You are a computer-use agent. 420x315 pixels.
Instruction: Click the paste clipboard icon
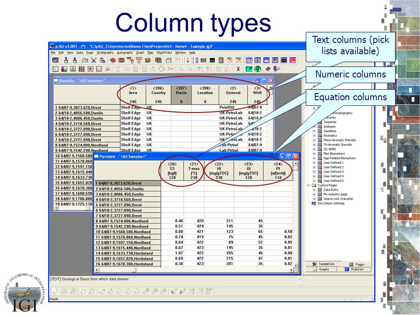tap(102, 60)
